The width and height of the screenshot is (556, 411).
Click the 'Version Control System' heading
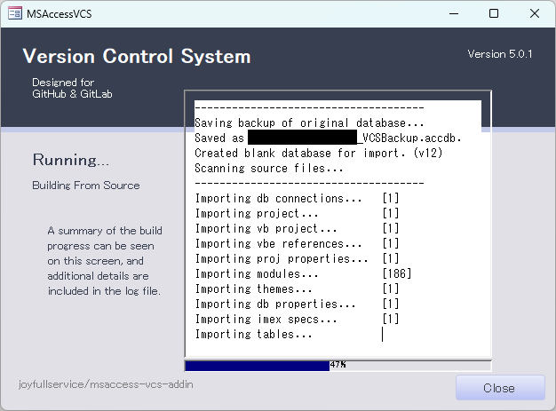tap(137, 56)
